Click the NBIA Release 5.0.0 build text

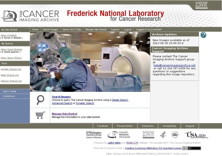pos(147,154)
